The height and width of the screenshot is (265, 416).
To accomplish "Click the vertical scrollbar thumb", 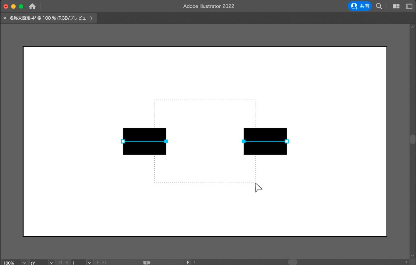I will coord(413,139).
